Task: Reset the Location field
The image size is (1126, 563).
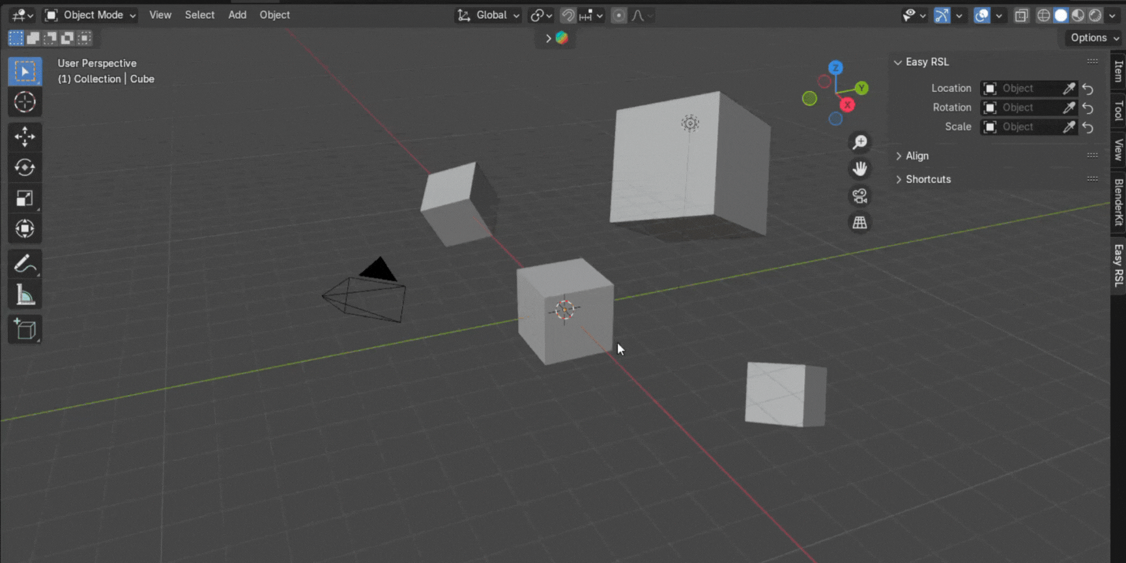Action: 1088,89
